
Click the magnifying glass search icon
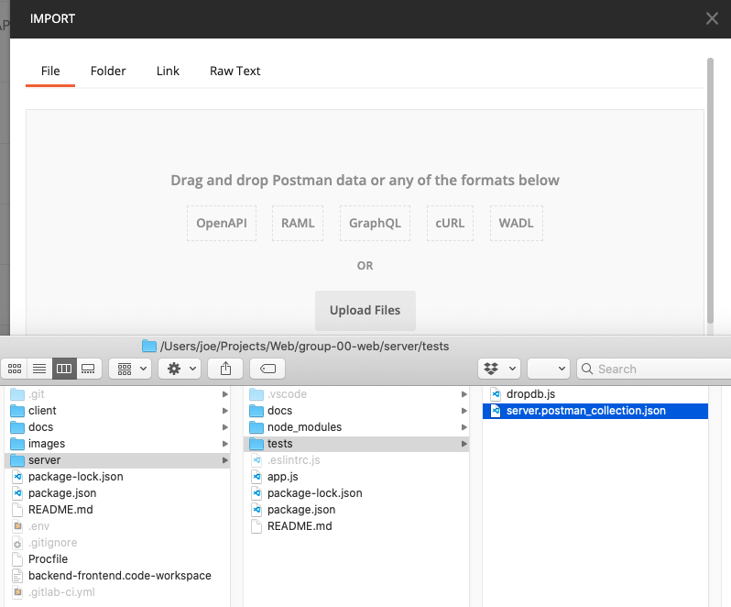click(587, 369)
